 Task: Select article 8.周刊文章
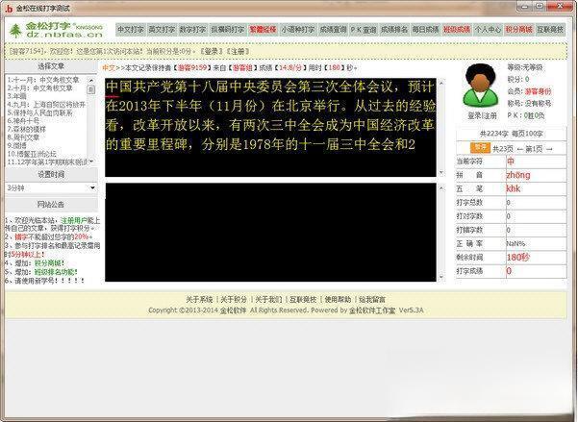(x=23, y=137)
